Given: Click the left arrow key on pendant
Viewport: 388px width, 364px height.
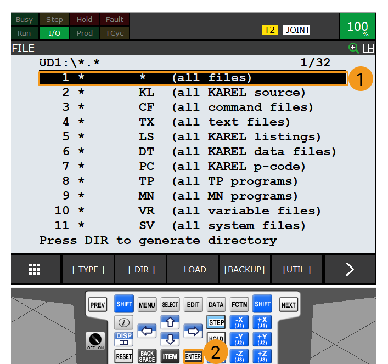Looking at the screenshot, I should click(x=147, y=331).
